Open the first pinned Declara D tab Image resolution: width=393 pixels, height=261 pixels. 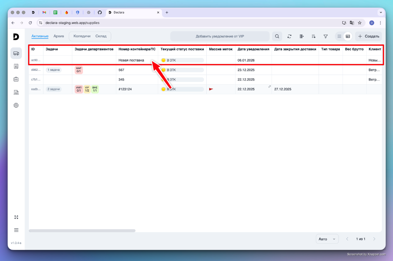click(x=33, y=12)
